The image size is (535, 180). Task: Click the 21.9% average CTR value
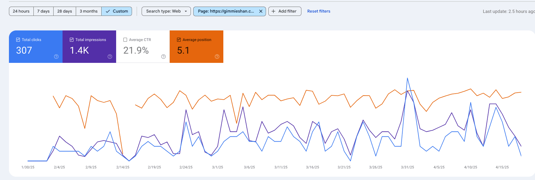[136, 50]
